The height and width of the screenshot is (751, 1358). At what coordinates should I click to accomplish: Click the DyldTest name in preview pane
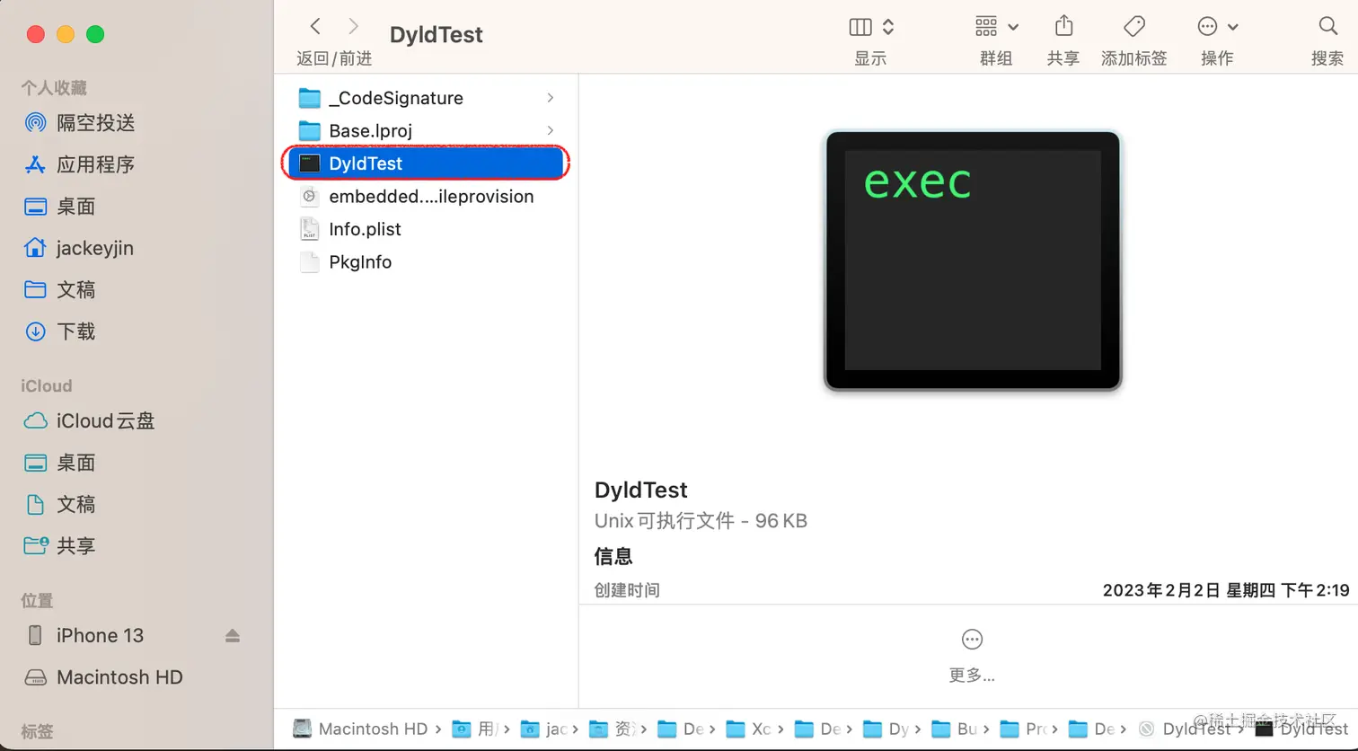(x=640, y=490)
